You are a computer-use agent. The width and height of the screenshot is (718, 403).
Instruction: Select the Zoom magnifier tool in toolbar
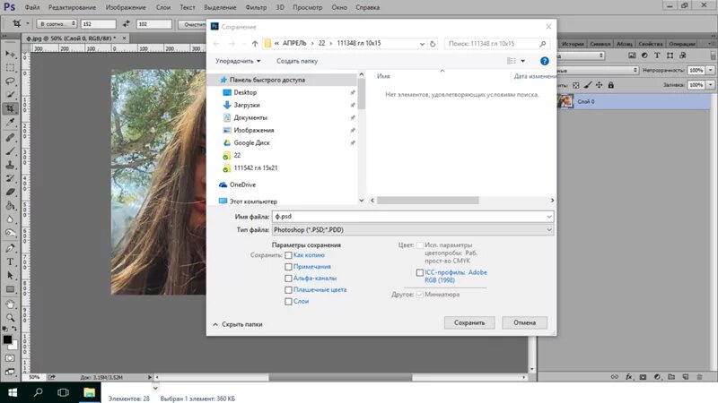coord(10,317)
